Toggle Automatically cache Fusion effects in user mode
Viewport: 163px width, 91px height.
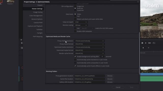75,66
